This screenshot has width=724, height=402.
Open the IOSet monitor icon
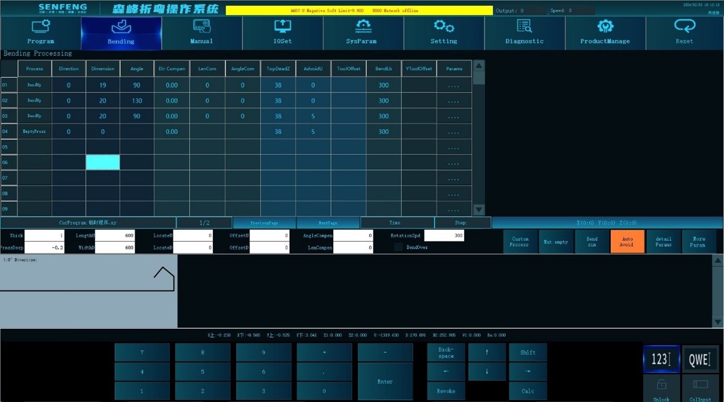point(283,26)
